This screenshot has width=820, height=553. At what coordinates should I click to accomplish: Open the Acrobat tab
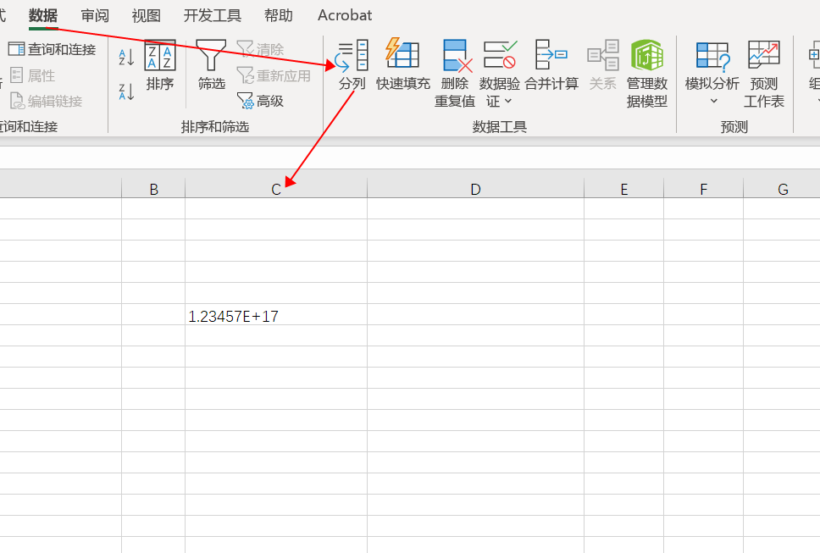click(x=345, y=15)
